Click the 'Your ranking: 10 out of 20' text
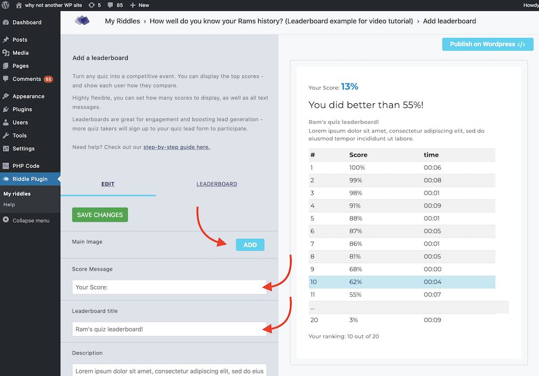The height and width of the screenshot is (376, 539). (344, 337)
